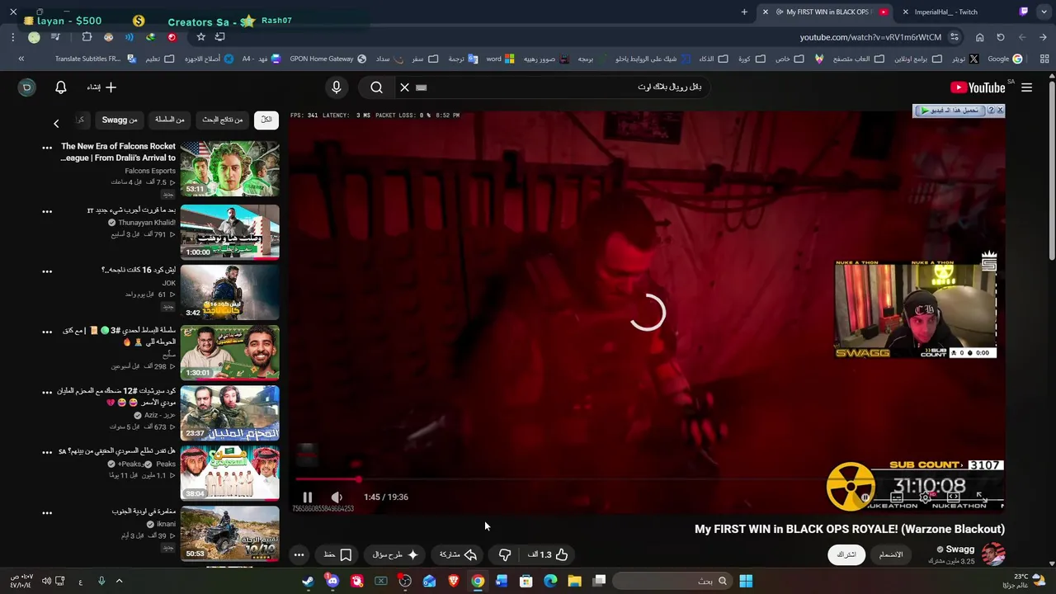Open media control playlist icon

55,37
